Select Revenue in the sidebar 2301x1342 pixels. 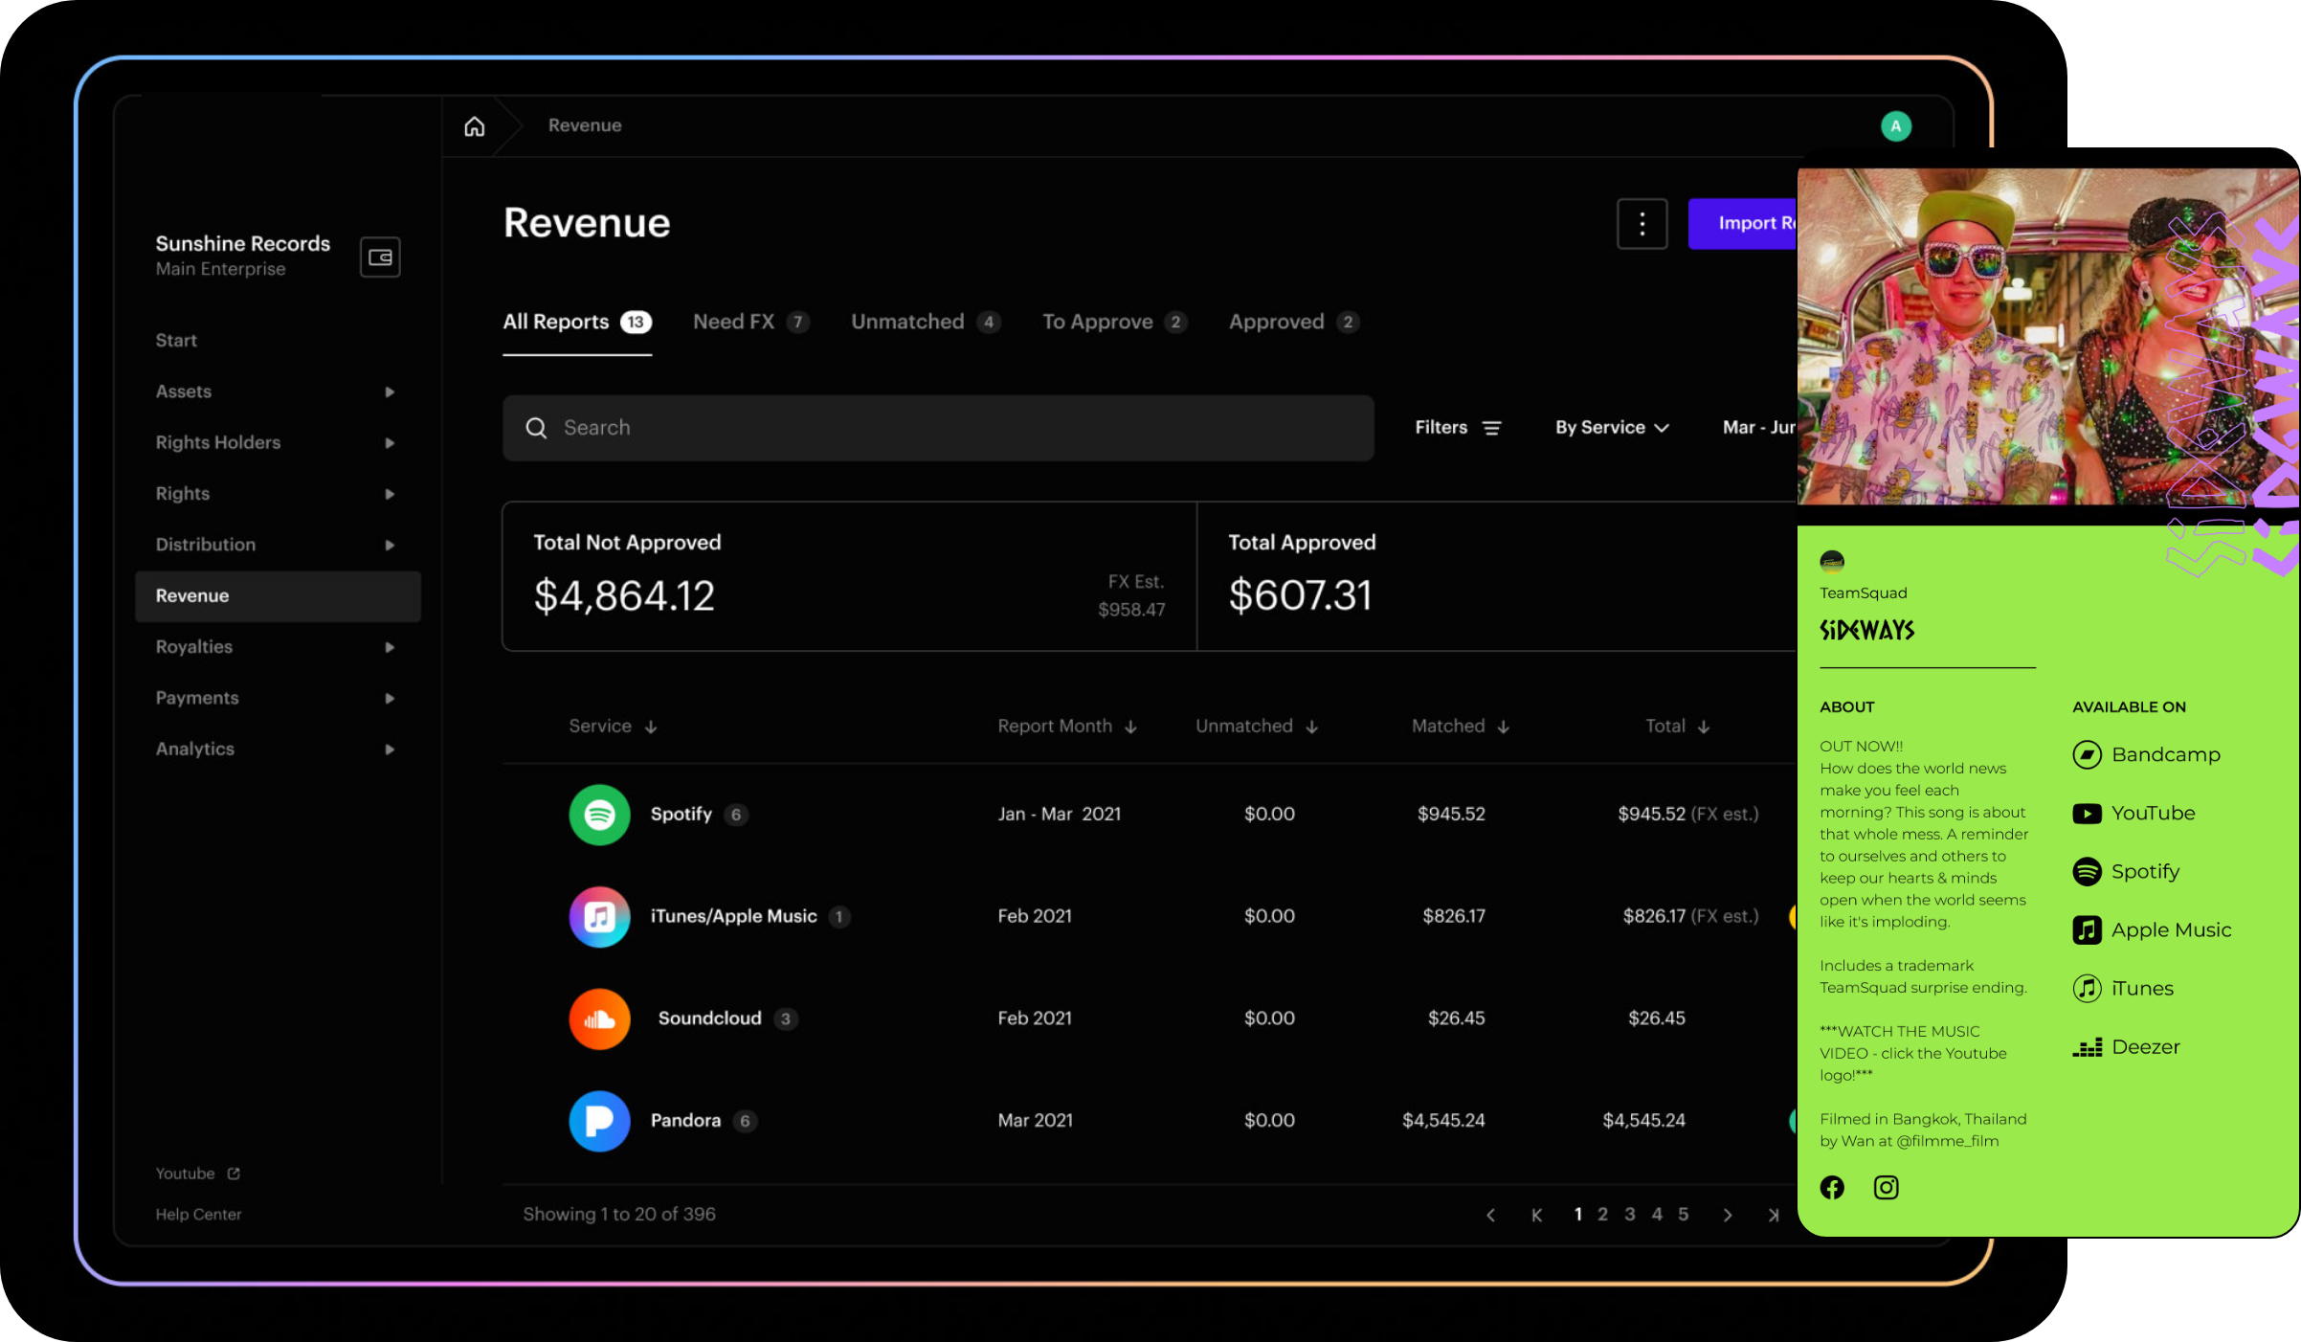pyautogui.click(x=278, y=596)
